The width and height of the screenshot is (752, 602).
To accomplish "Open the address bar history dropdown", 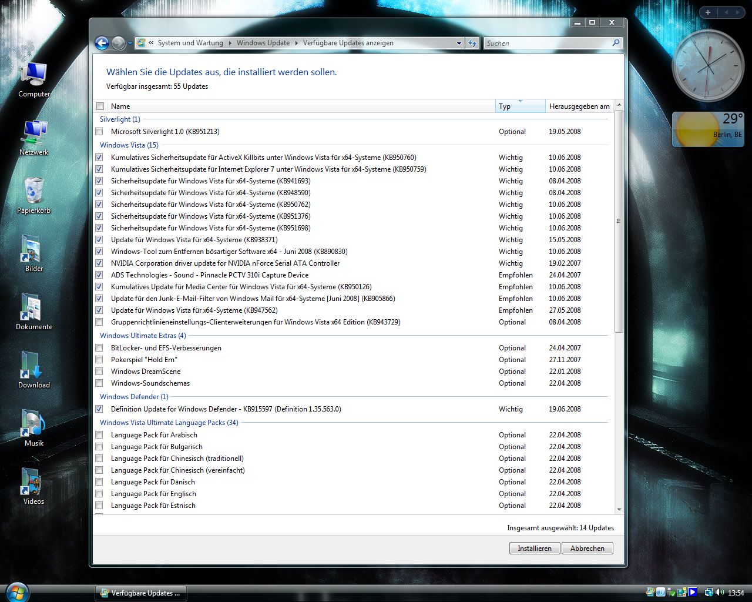I will click(x=459, y=43).
